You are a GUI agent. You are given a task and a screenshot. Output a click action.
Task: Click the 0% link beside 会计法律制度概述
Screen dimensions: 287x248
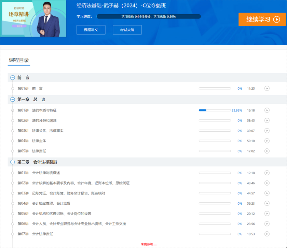point(240,173)
